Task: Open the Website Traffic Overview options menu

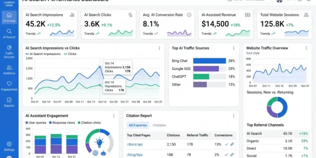Action: pyautogui.click(x=306, y=48)
